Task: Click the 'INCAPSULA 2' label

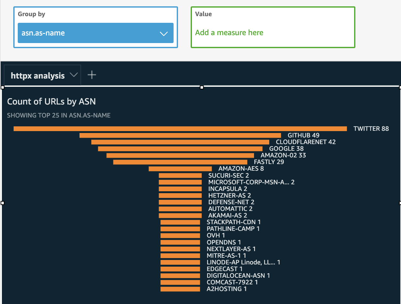Action: click(x=228, y=189)
